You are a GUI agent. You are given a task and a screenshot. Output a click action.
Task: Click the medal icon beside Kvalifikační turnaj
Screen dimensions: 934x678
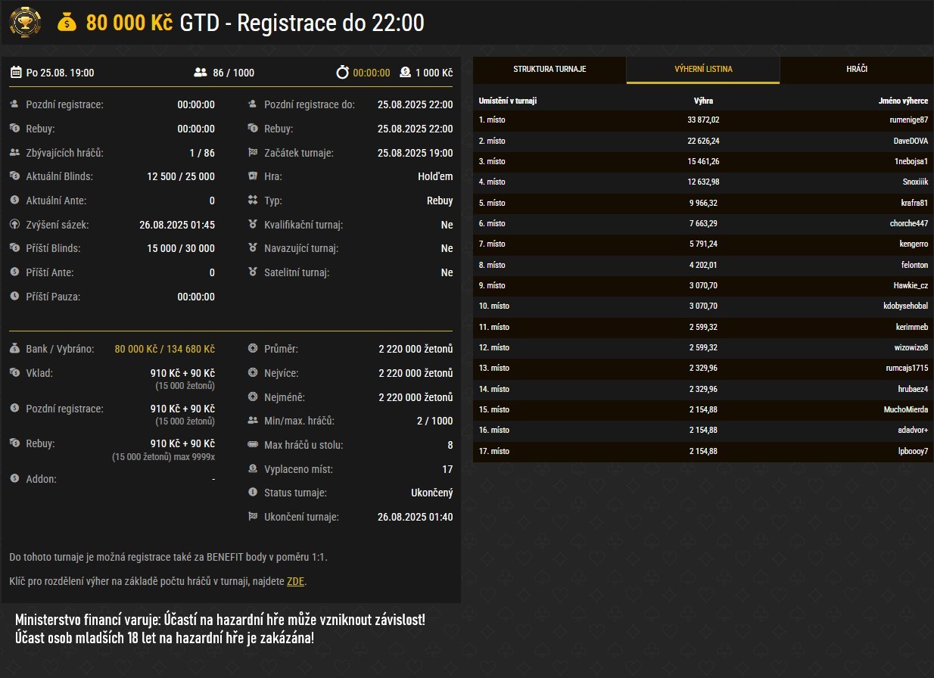pos(253,225)
